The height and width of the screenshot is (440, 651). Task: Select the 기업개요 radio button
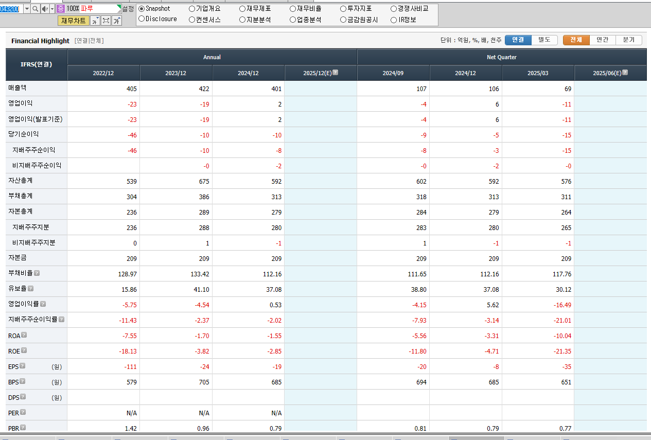[x=191, y=9]
